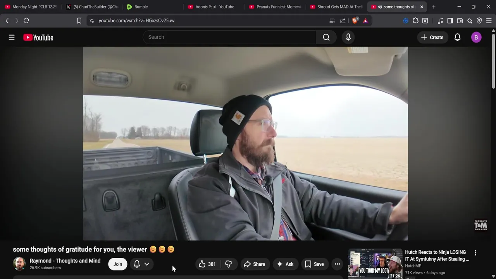Screen dimensions: 496x279
Task: Click the install app icon in address bar
Action: 332,21
